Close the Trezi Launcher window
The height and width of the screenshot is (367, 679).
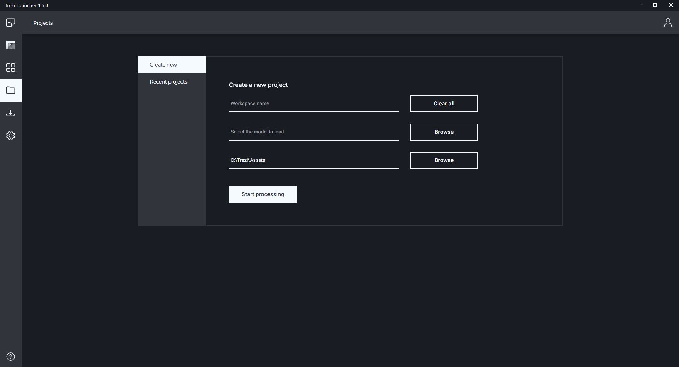tap(671, 5)
